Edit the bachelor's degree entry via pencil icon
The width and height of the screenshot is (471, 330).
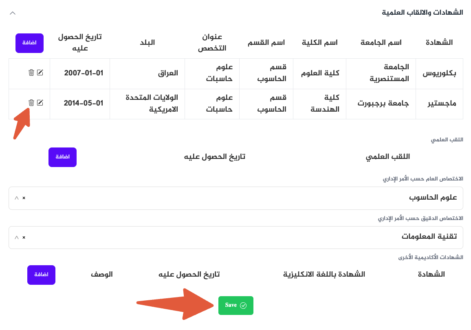click(40, 73)
